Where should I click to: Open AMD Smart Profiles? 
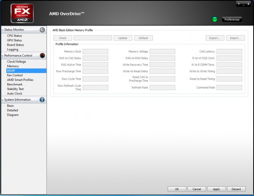click(20, 80)
